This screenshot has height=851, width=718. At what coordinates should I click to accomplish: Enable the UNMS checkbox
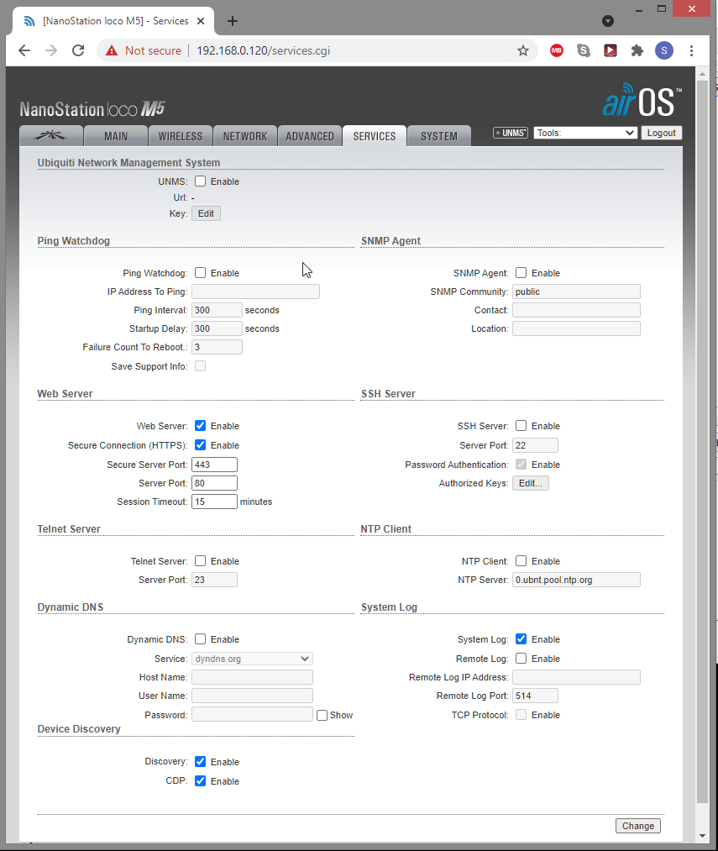click(200, 181)
